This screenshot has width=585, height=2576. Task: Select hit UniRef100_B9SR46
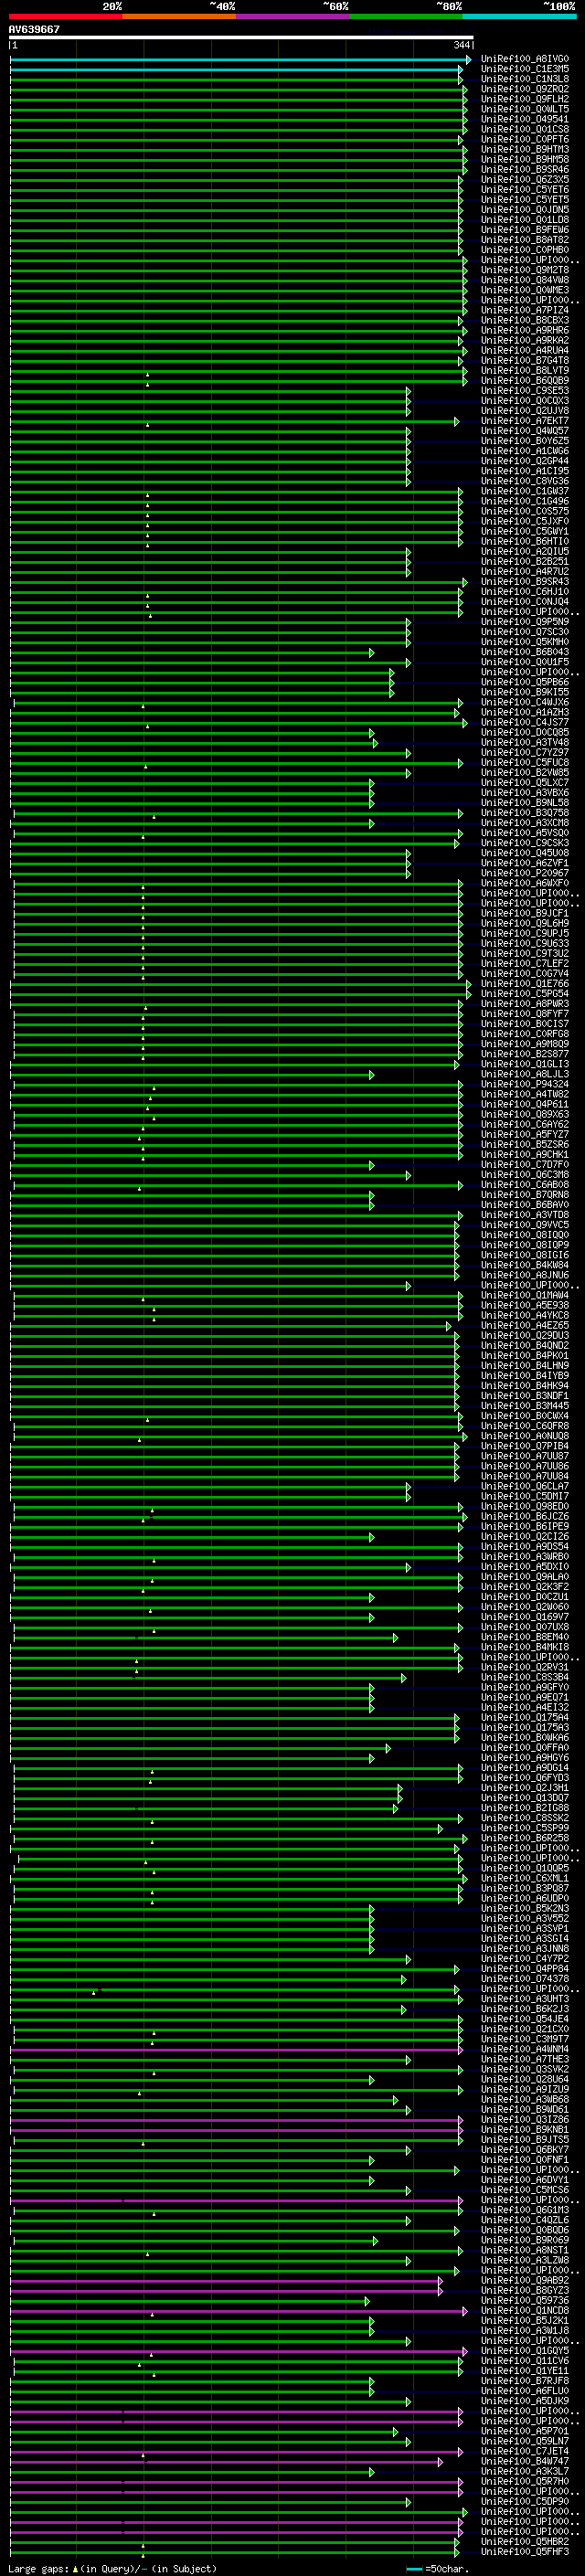pos(525,169)
